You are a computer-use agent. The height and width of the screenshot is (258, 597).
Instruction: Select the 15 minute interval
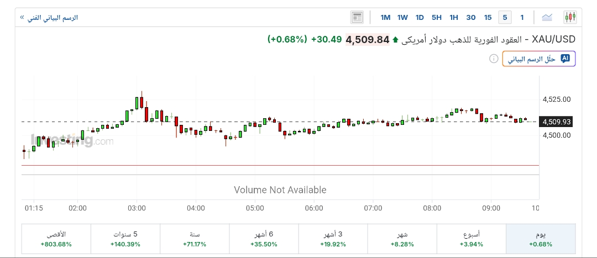pos(488,17)
